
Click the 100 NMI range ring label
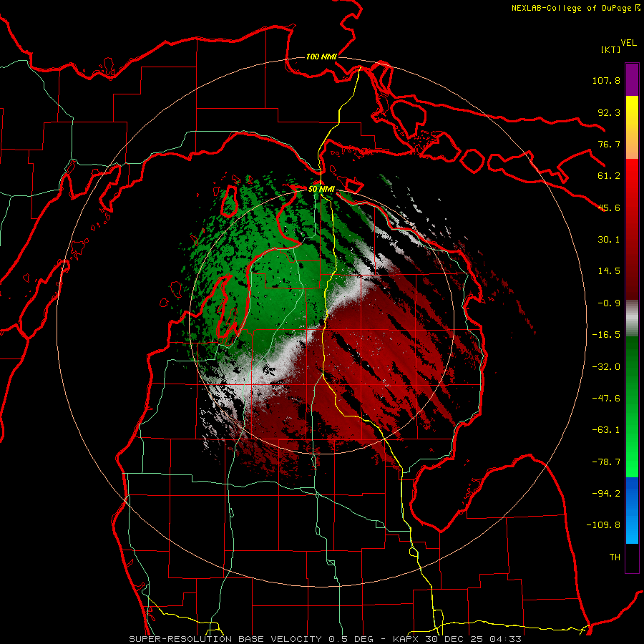321,57
